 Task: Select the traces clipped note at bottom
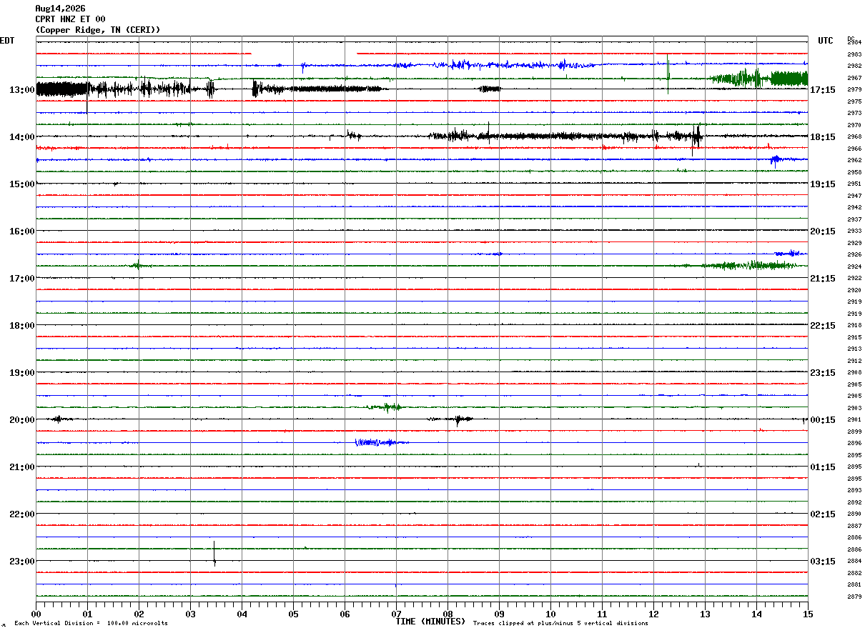pyautogui.click(x=560, y=623)
